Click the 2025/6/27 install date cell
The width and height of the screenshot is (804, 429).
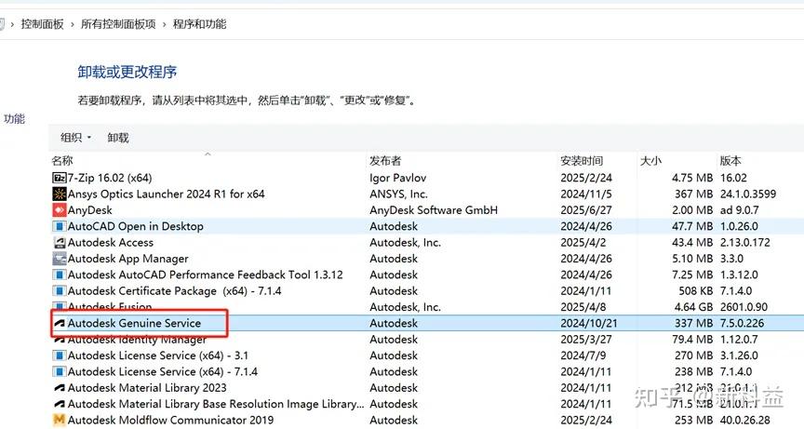586,210
